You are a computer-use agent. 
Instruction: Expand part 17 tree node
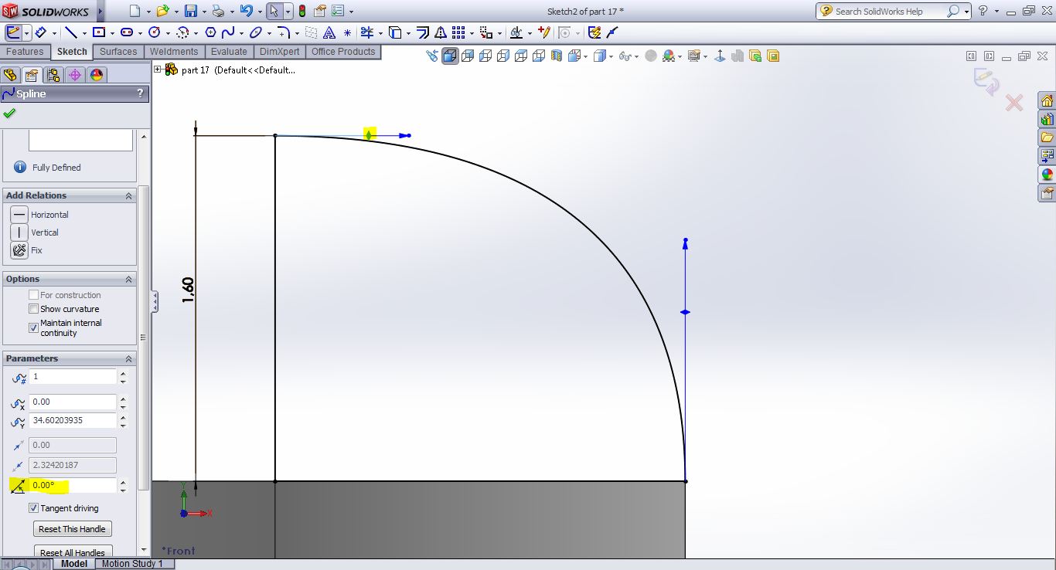(158, 70)
